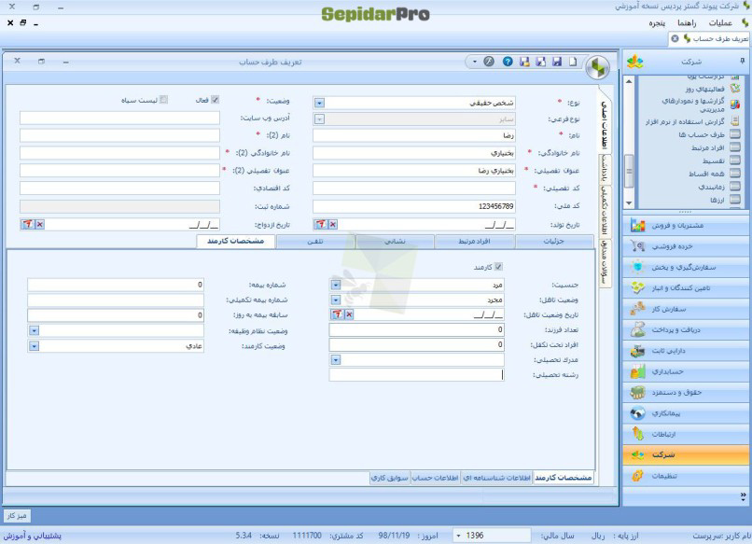752x544 pixels.
Task: Open همه اقساط in sidebar list
Action: [x=706, y=174]
